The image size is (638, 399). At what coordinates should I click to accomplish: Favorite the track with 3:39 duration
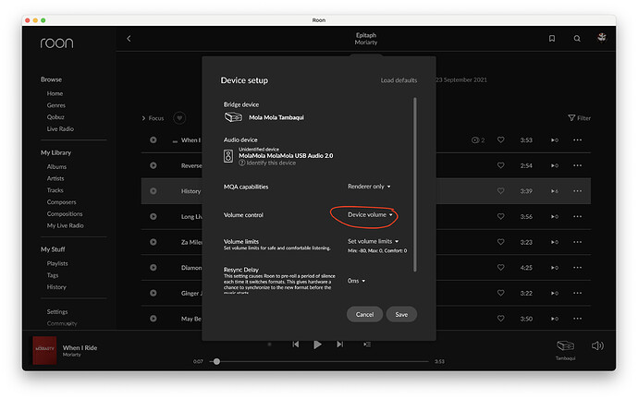[x=501, y=191]
